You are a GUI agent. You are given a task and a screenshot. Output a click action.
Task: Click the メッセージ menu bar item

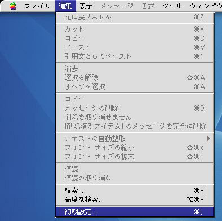(x=117, y=6)
